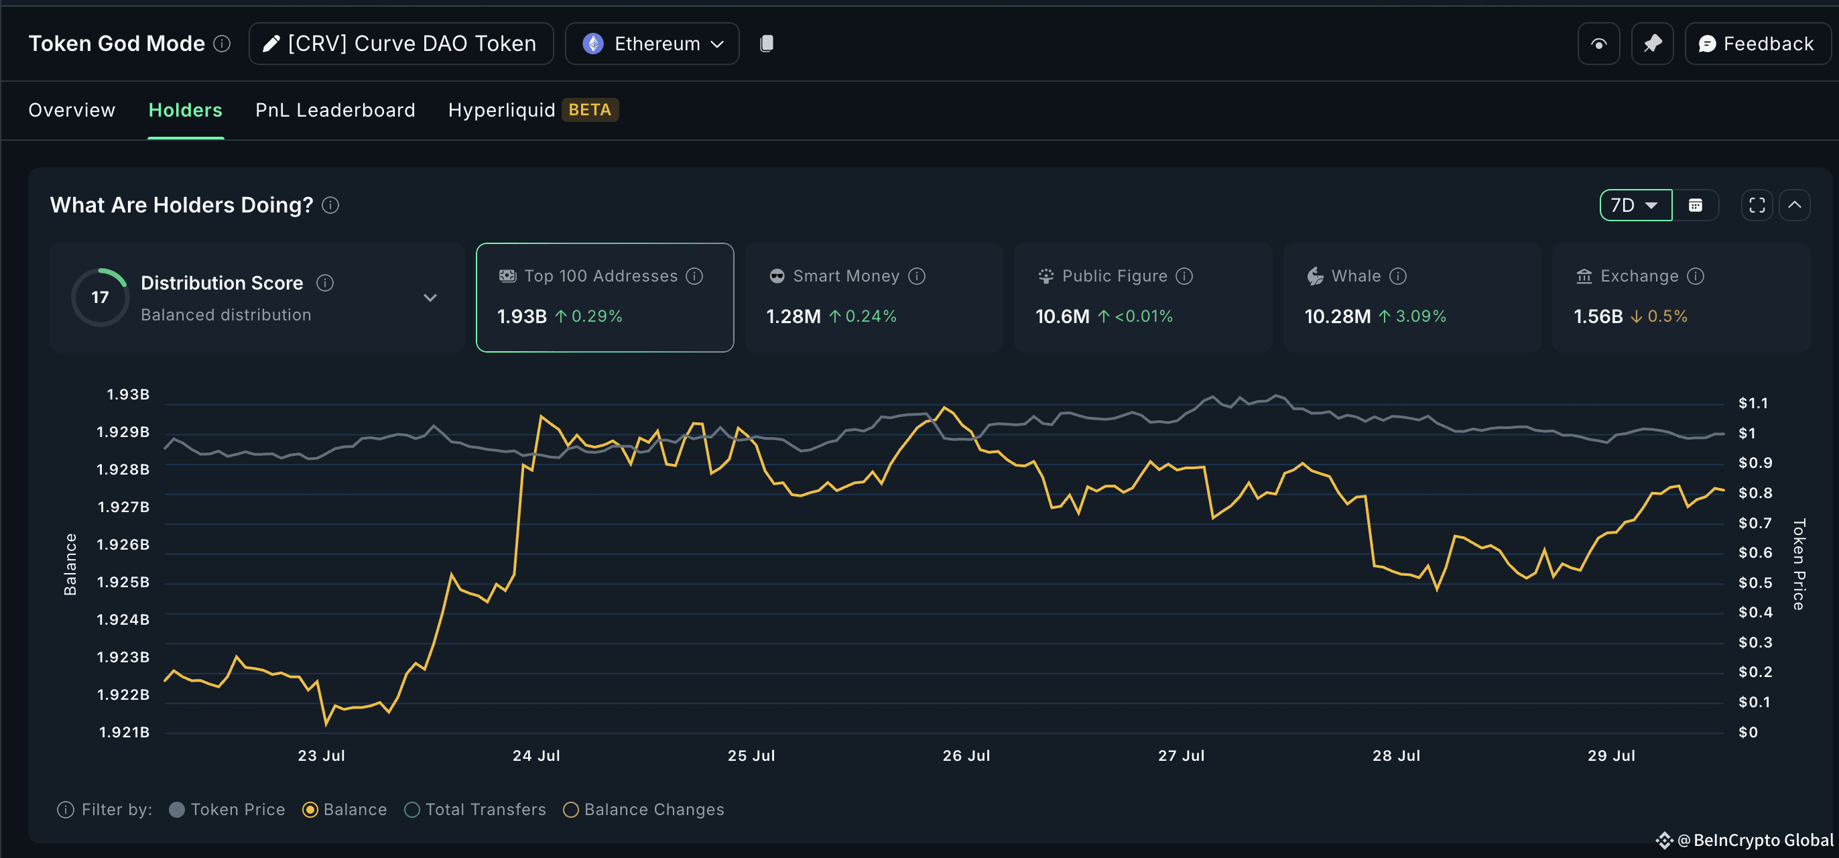Select the Public Figure card

click(x=1142, y=298)
